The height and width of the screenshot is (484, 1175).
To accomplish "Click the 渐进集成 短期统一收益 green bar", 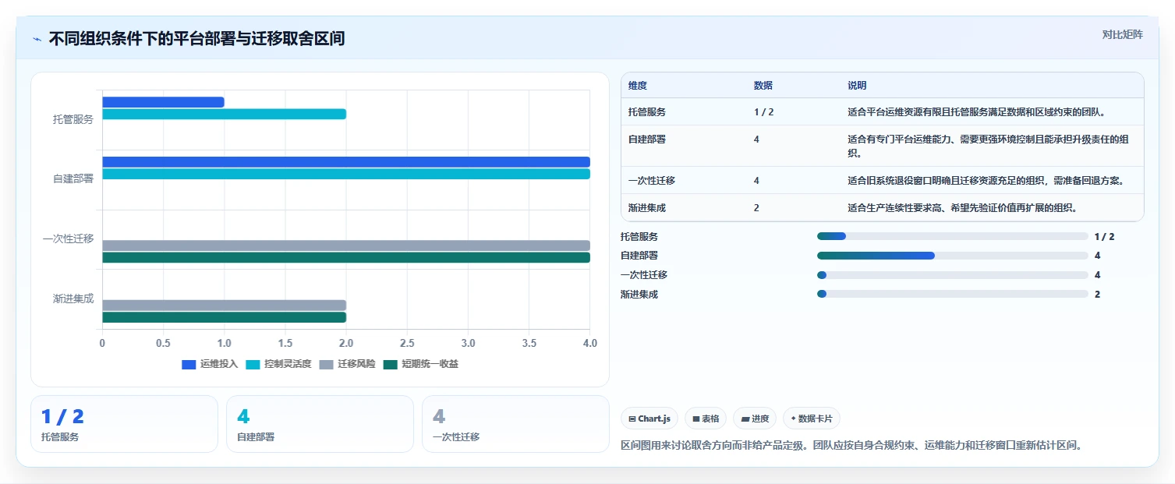I will click(x=224, y=317).
